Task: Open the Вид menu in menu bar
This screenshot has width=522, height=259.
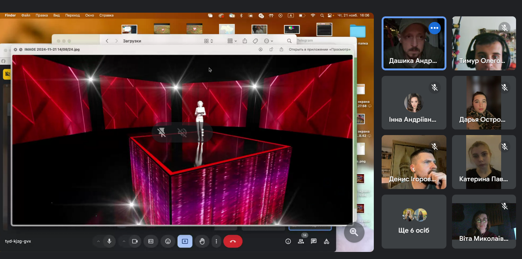Action: click(56, 15)
